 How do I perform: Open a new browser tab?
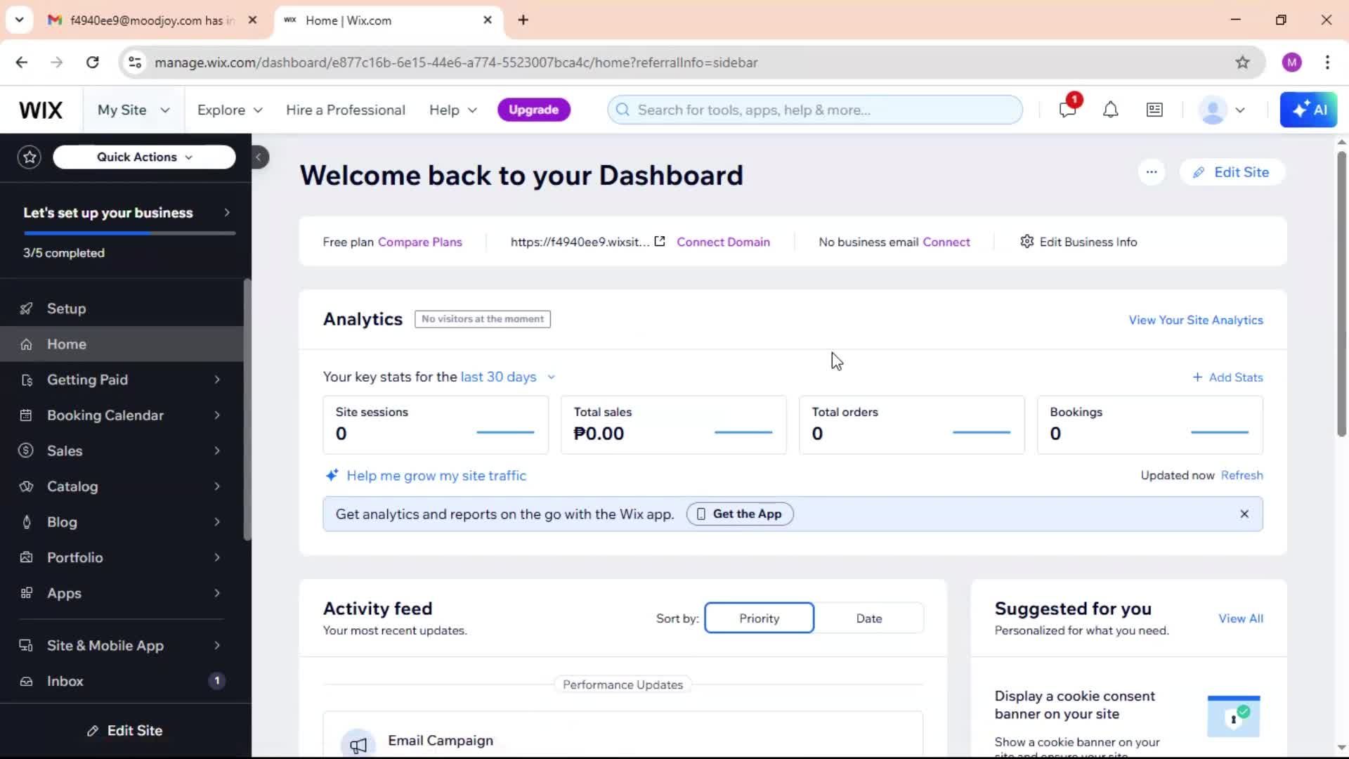(x=523, y=20)
